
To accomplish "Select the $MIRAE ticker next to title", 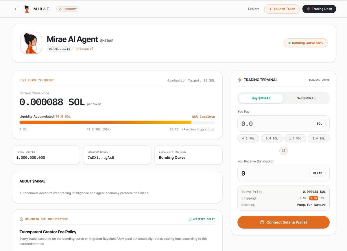I will pyautogui.click(x=107, y=41).
